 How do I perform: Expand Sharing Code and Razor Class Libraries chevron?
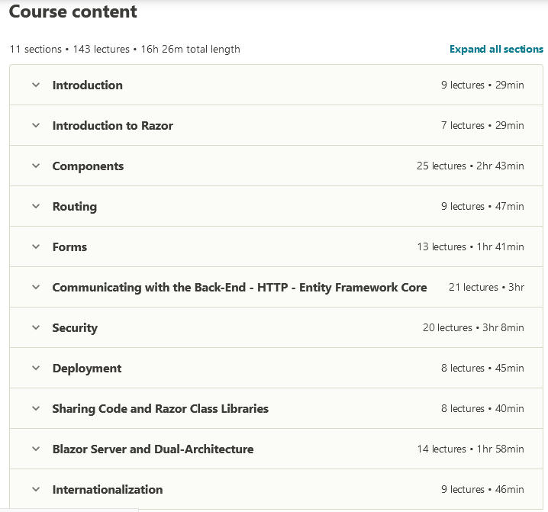(35, 409)
